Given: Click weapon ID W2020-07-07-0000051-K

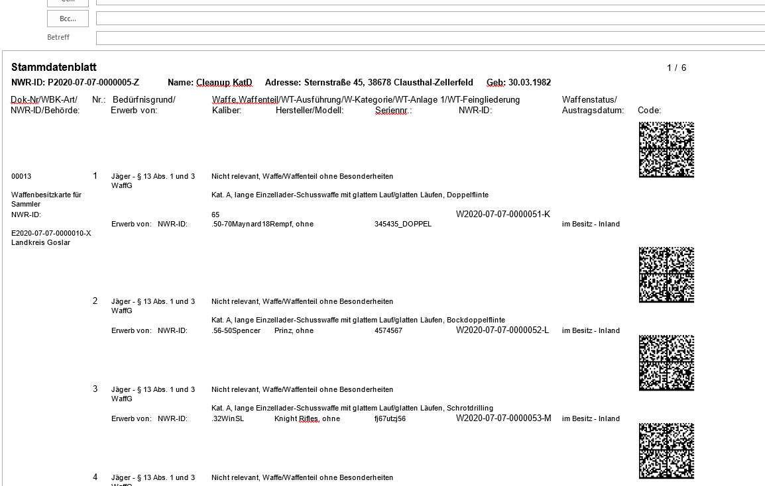Looking at the screenshot, I should [x=502, y=215].
